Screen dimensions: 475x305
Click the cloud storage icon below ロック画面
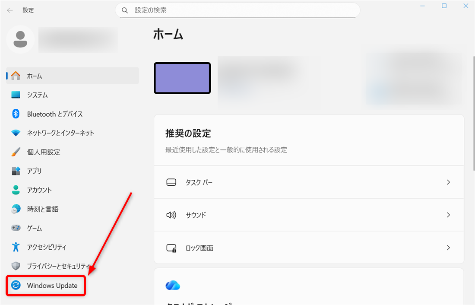coord(172,285)
